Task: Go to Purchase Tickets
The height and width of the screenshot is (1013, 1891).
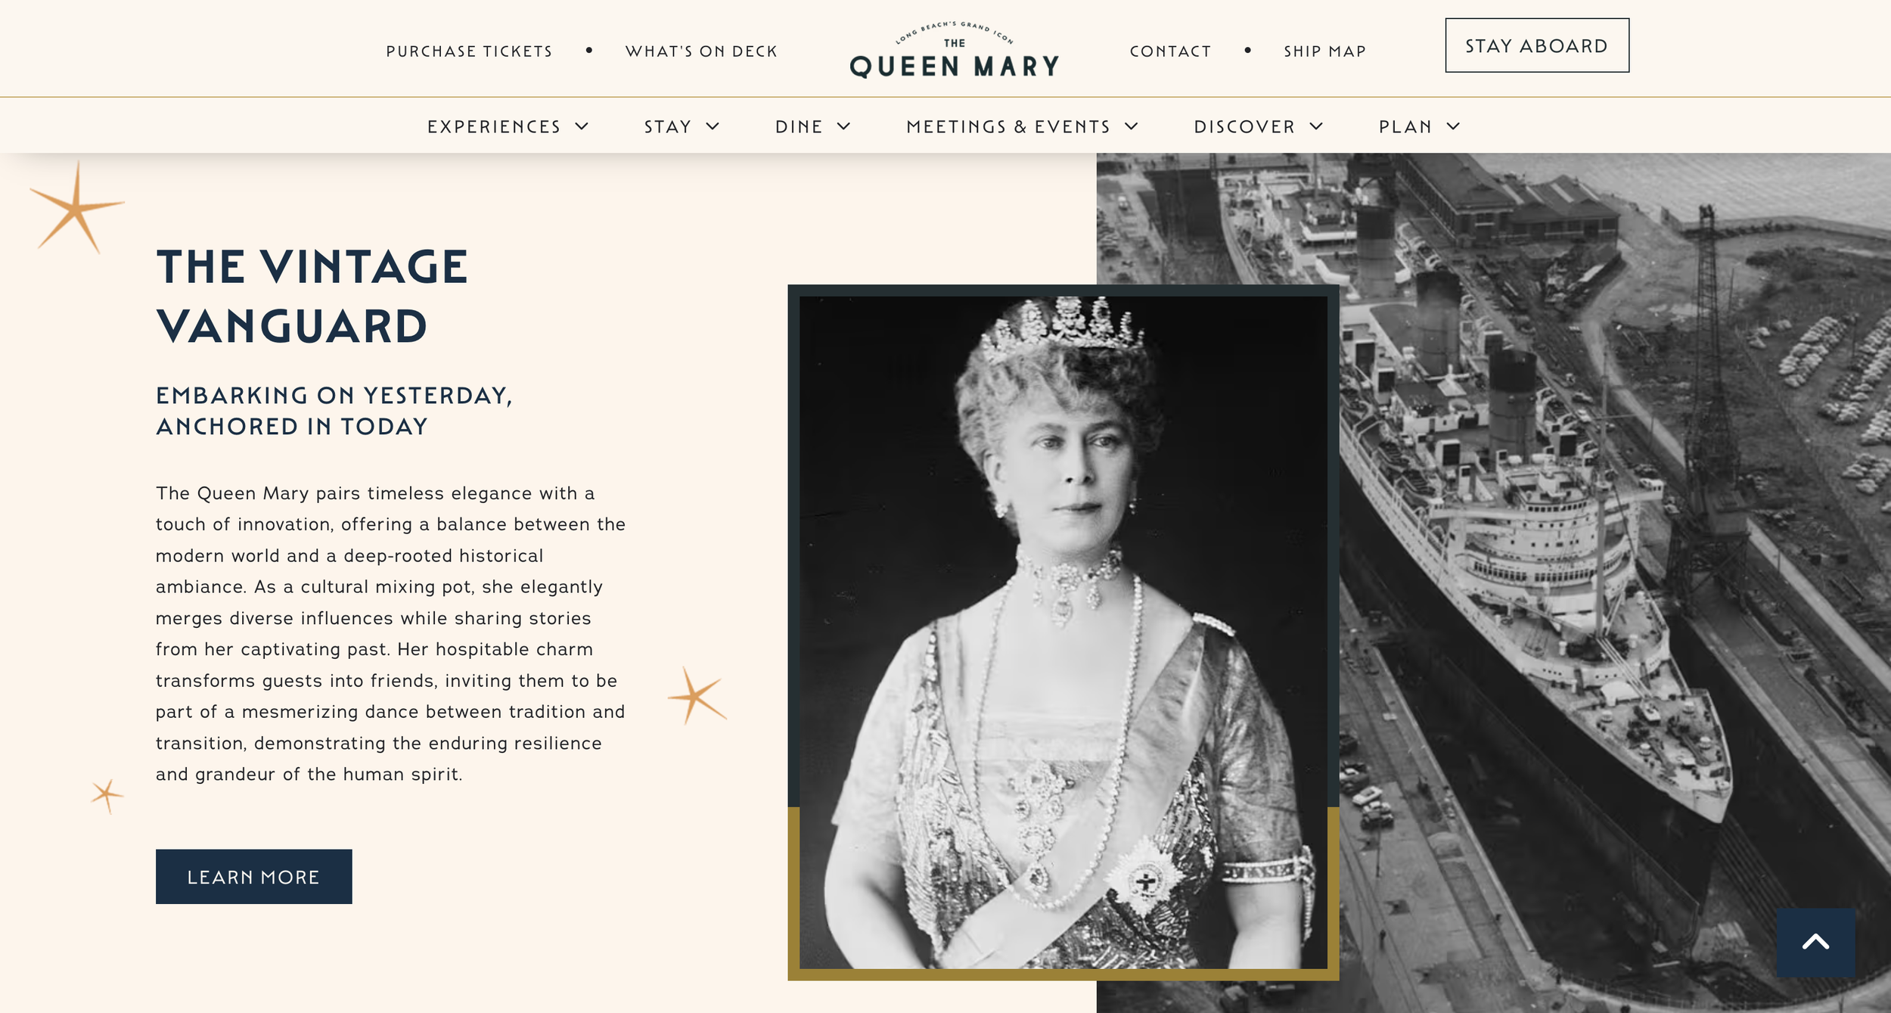Action: pyautogui.click(x=469, y=51)
